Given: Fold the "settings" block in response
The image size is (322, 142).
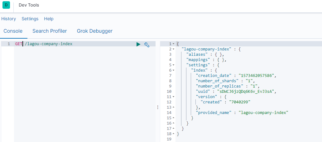Looking at the screenshot, I should pos(173,65).
